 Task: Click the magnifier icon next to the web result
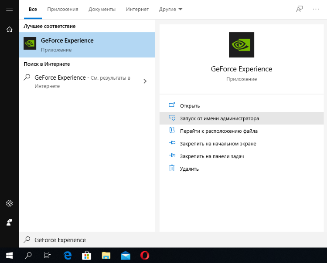point(27,77)
